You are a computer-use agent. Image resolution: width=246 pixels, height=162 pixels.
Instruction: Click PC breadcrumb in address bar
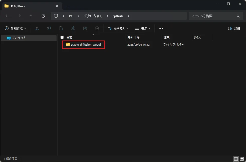tap(71, 16)
